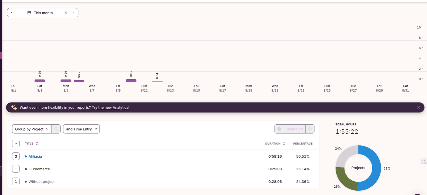Click the 24.36% percentage value
The image size is (427, 195).
[303, 182]
